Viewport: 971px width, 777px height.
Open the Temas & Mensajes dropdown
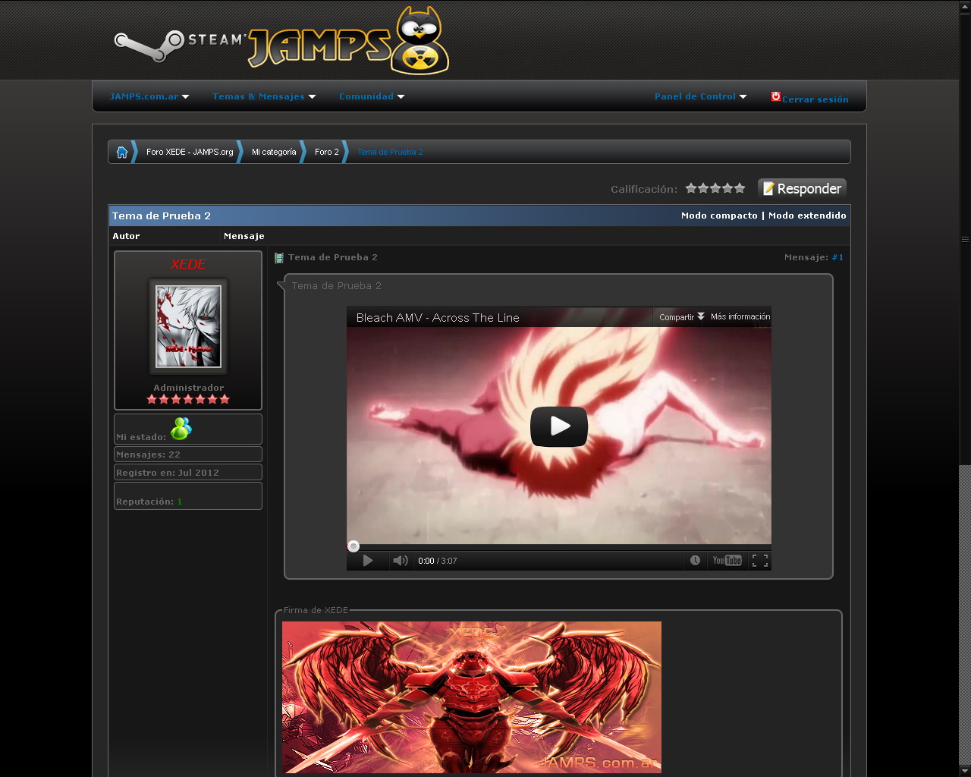(x=264, y=96)
